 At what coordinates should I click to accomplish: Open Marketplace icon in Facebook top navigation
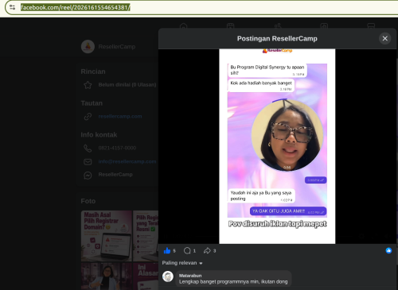371,26
